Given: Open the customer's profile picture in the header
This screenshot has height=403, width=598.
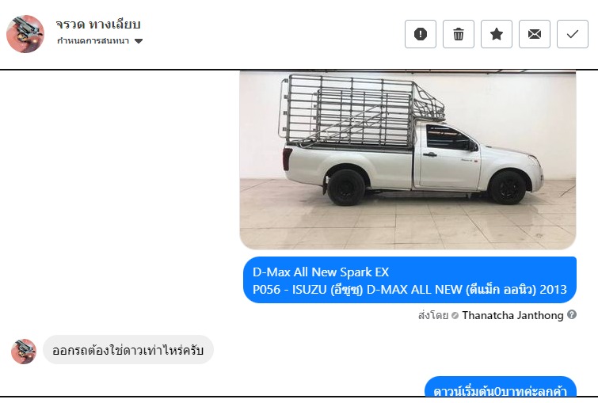Looking at the screenshot, I should point(25,34).
